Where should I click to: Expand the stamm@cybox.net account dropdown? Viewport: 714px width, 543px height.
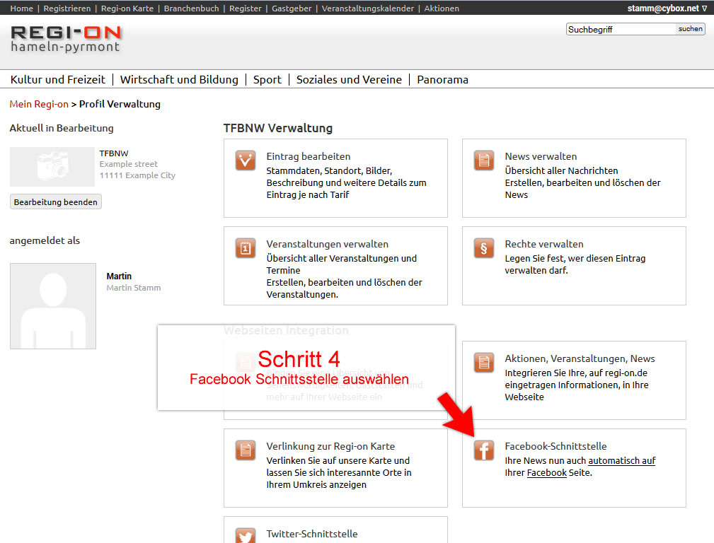[x=667, y=8]
